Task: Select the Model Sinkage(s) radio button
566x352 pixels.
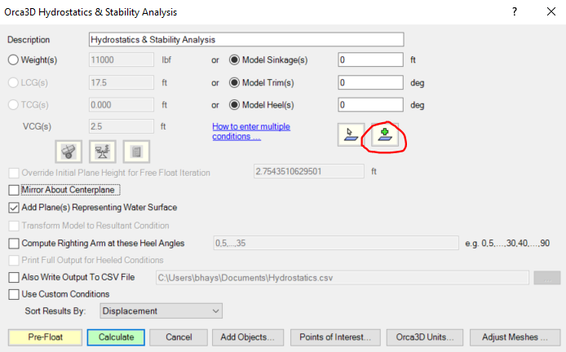Action: [x=234, y=59]
